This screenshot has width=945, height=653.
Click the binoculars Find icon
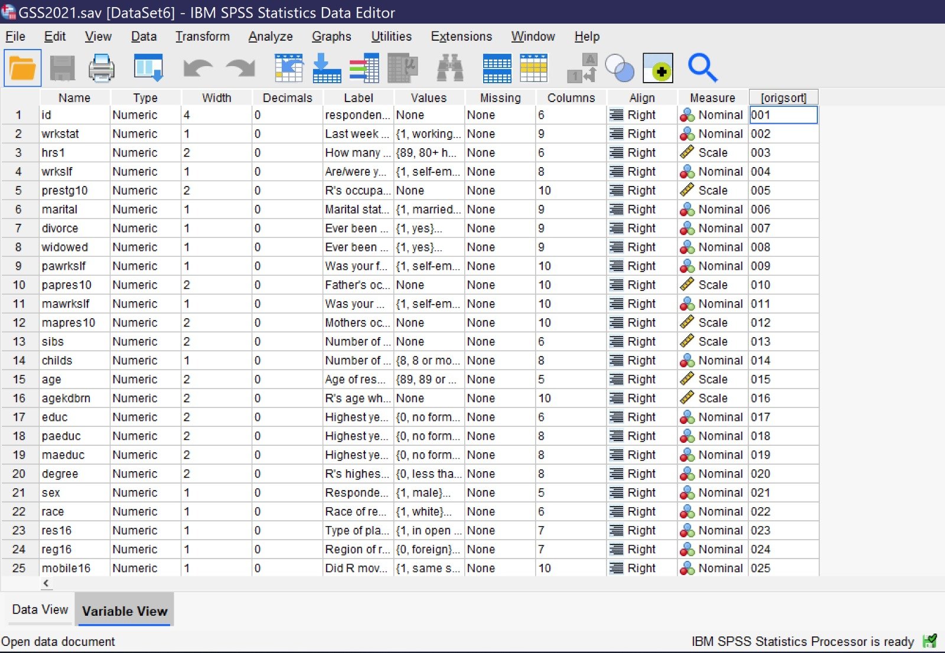tap(449, 68)
